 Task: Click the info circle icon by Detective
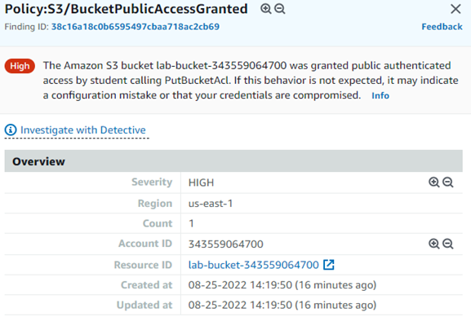tap(11, 130)
